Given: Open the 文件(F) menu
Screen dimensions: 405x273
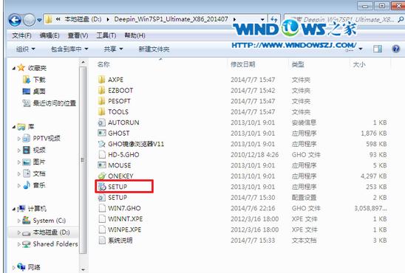Looking at the screenshot, I should [x=21, y=35].
